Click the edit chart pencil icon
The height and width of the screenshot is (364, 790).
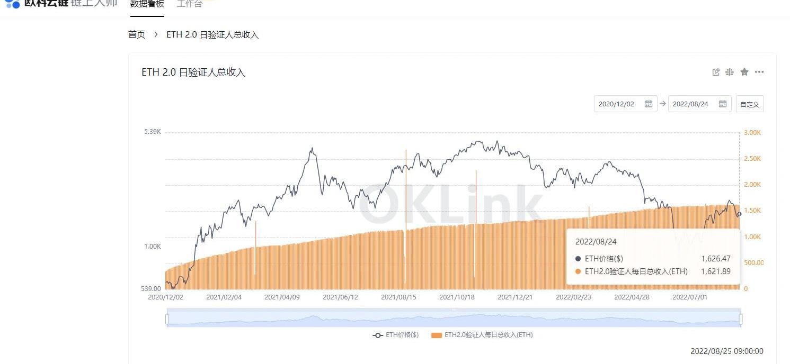click(x=716, y=72)
